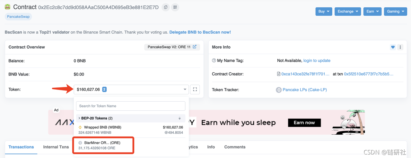Open the expanded token holdings view icon
The width and height of the screenshot is (411, 158).
195,90
